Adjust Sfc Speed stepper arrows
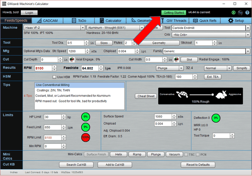The height and width of the screenshot is (176, 252). (87, 51)
